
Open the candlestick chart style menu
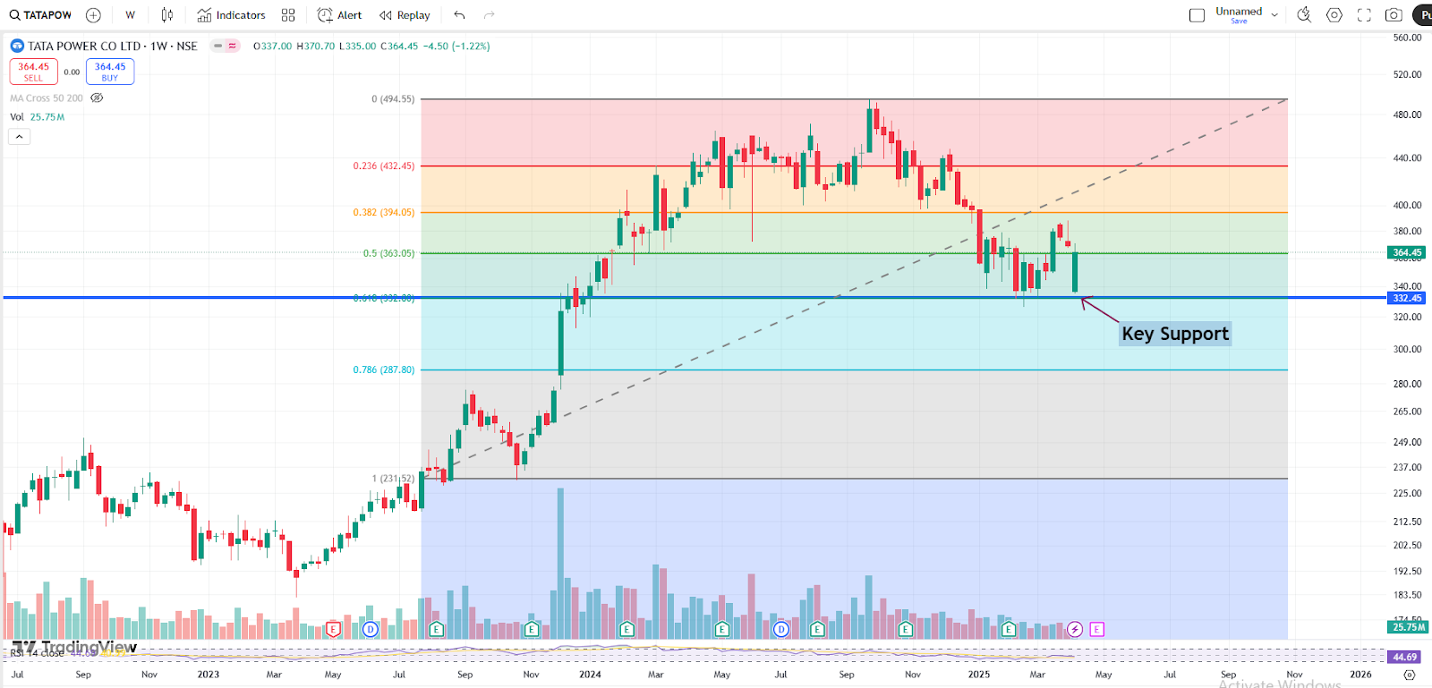167,15
